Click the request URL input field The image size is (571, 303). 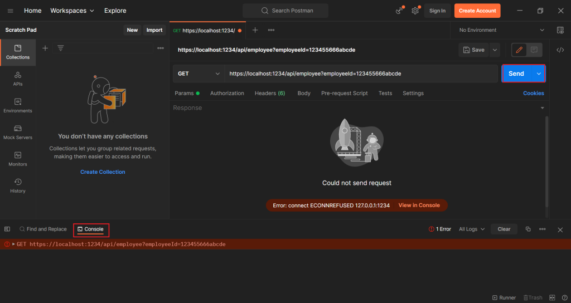pyautogui.click(x=361, y=74)
